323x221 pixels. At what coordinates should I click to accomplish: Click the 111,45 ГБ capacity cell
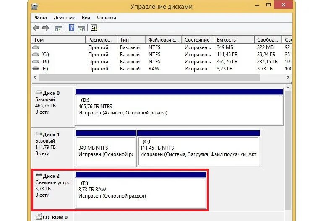[x=227, y=55]
